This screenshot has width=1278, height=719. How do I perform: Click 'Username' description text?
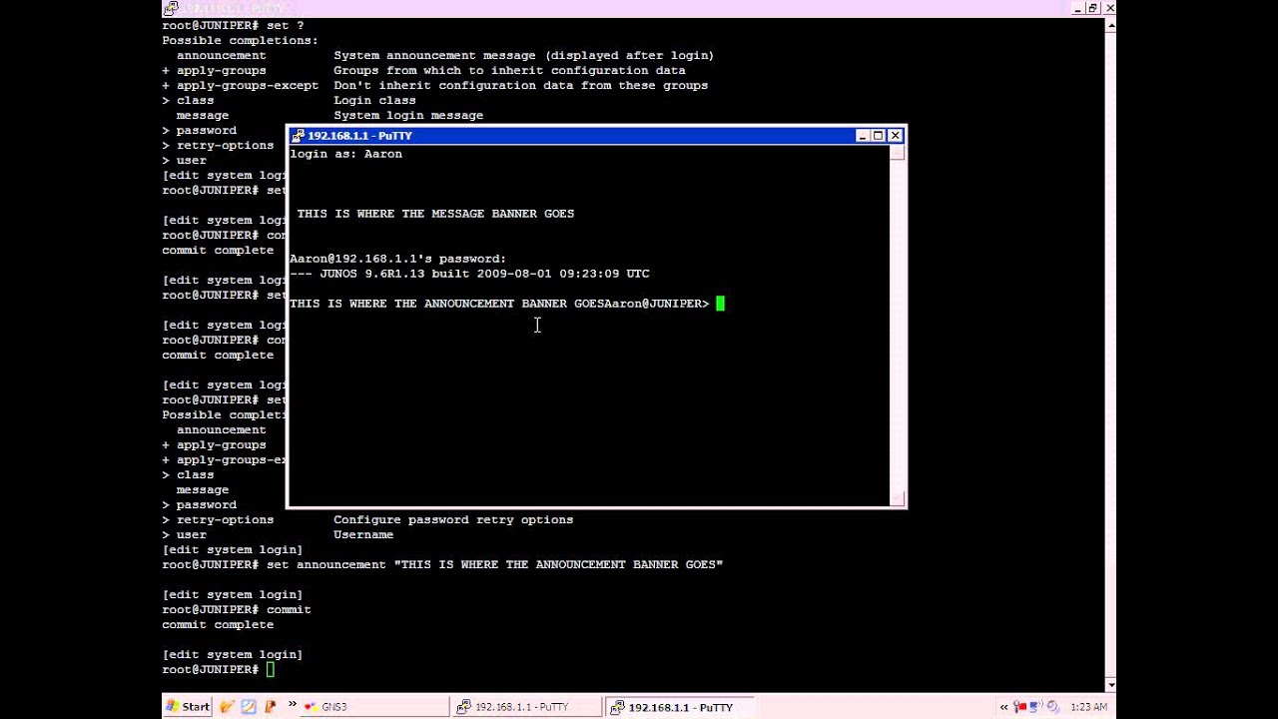coord(363,534)
